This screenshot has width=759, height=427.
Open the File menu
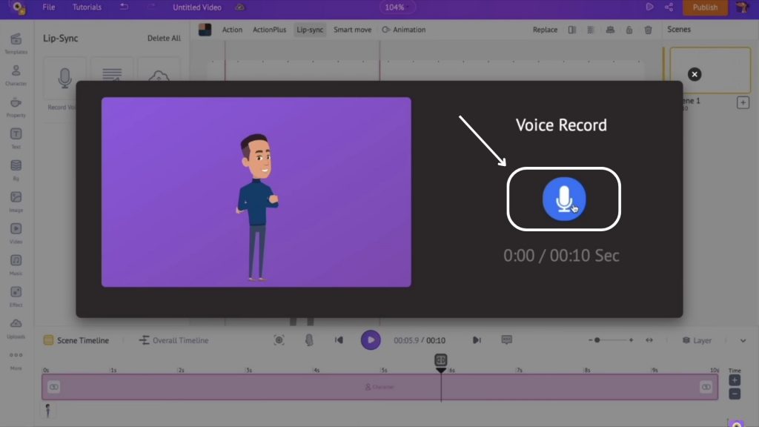pyautogui.click(x=49, y=7)
